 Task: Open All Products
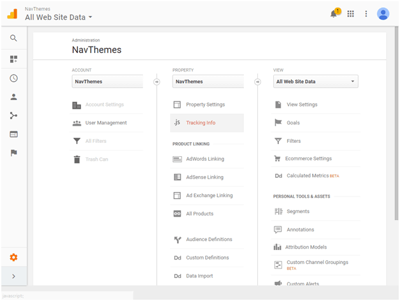tap(199, 214)
